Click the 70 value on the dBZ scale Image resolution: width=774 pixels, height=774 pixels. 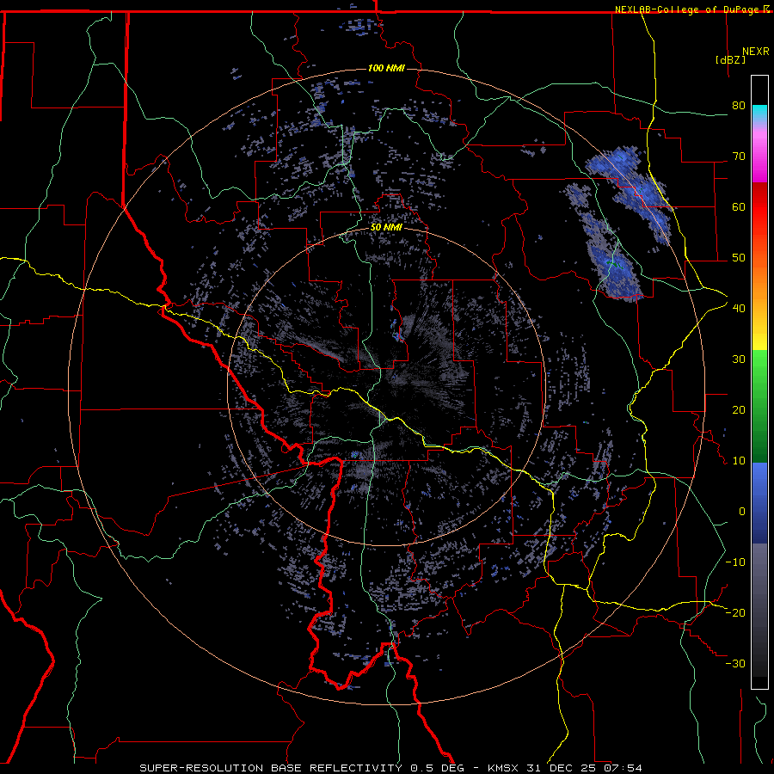(x=739, y=156)
